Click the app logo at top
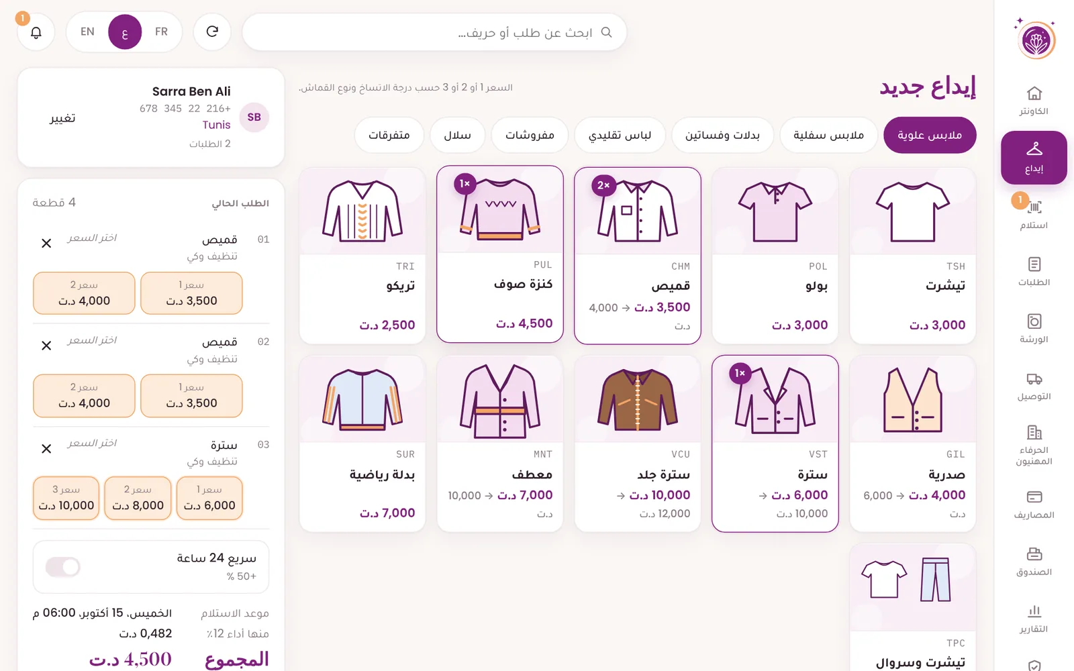 [1037, 40]
